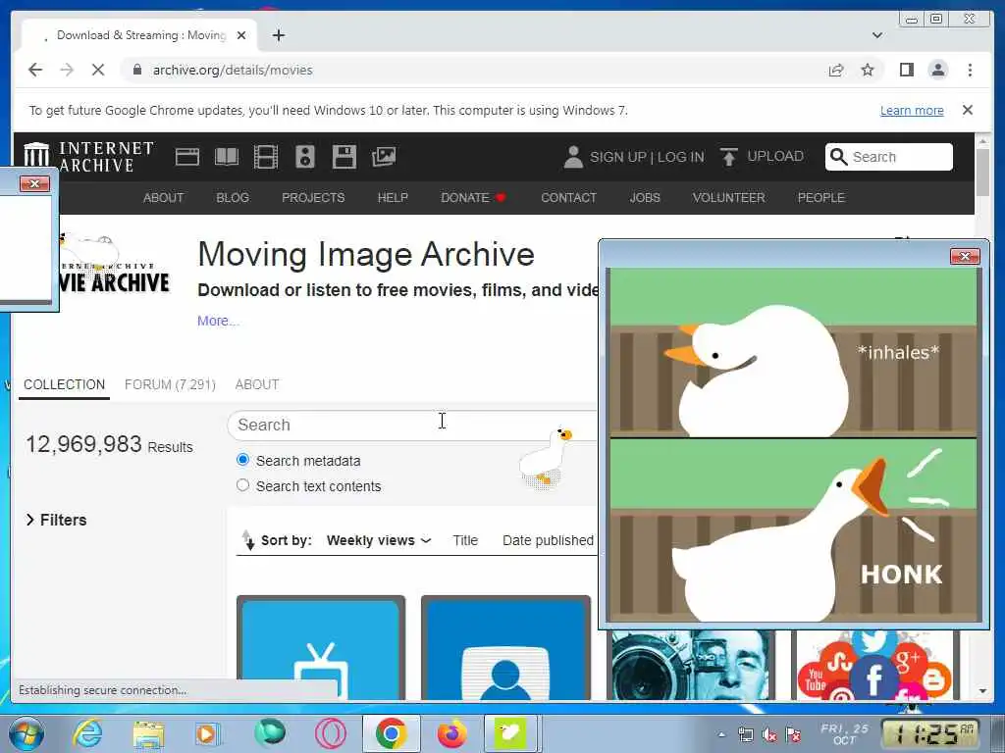Open the Audio speaker icon in Archive header
Image resolution: width=1005 pixels, height=753 pixels.
[x=305, y=157]
